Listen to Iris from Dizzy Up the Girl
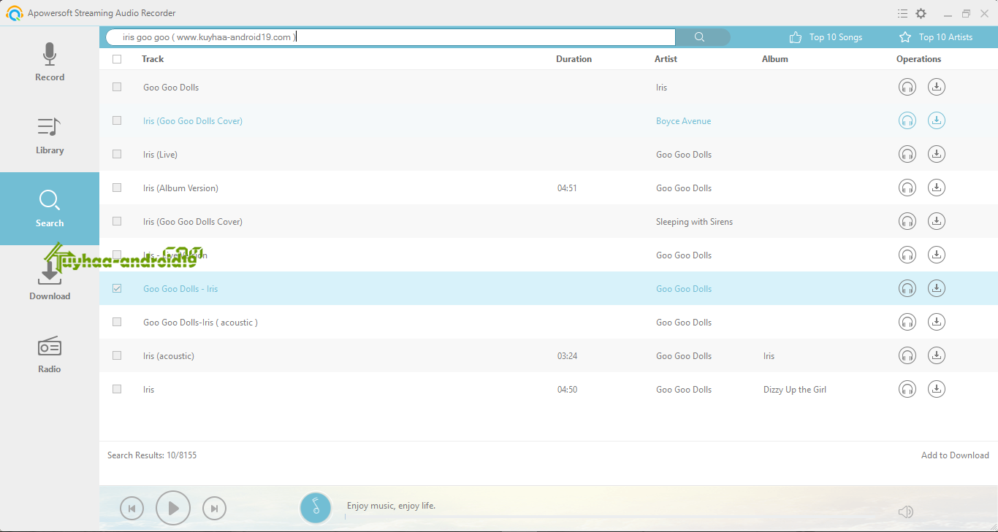The height and width of the screenshot is (532, 998). click(x=907, y=390)
